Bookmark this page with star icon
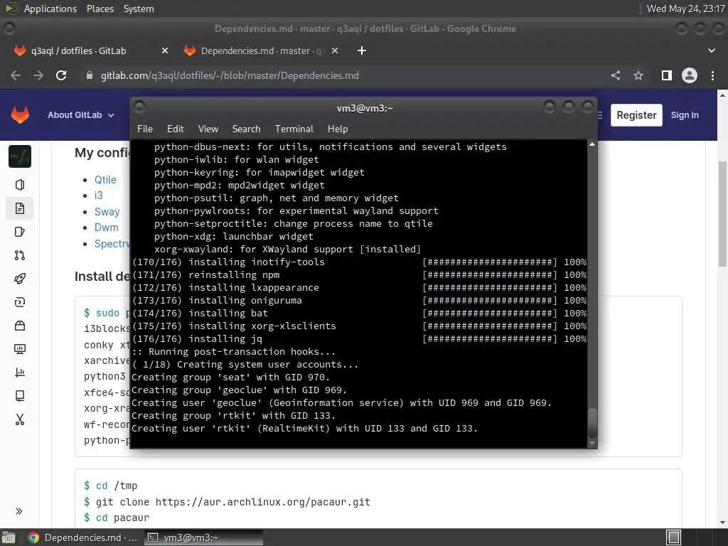This screenshot has height=546, width=728. coord(638,75)
